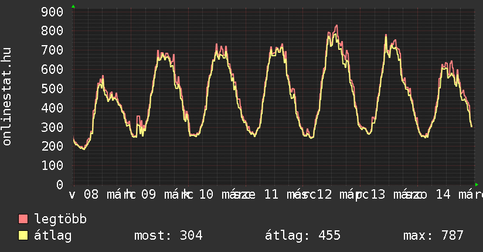Click the red legtöbb legend swatch

click(23, 220)
